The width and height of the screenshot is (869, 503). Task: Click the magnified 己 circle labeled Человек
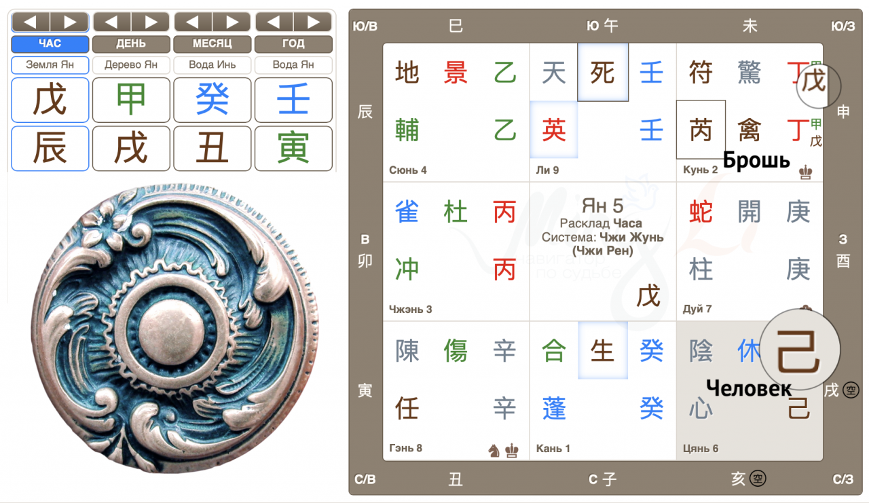click(x=800, y=349)
